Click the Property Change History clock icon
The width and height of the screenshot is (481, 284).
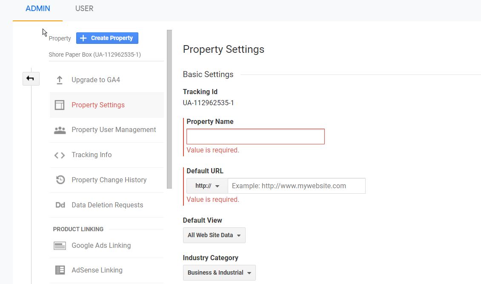60,180
